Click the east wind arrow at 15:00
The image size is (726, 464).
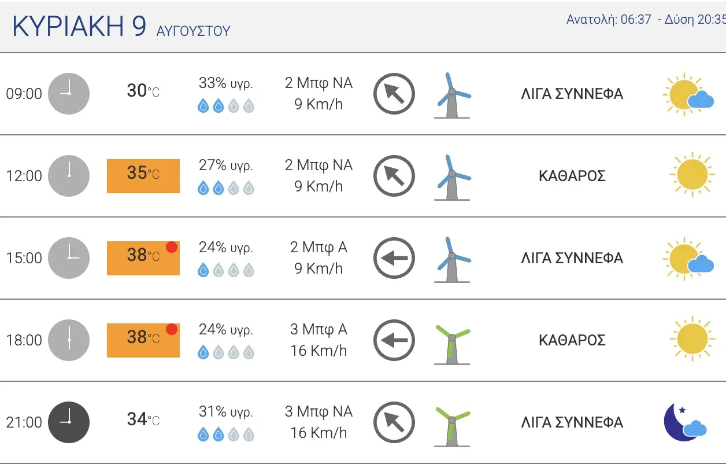pos(394,258)
